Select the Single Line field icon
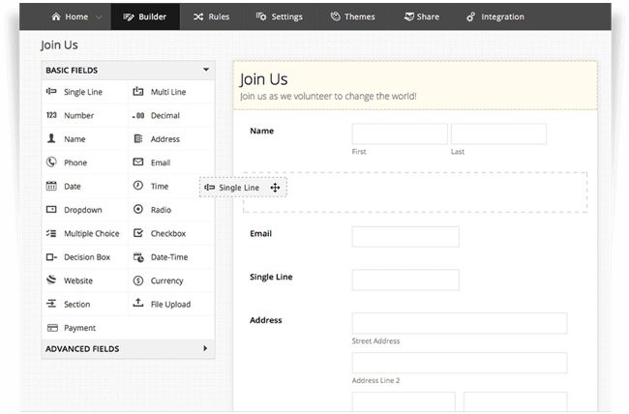Screen dimensions: 629x414 51,92
